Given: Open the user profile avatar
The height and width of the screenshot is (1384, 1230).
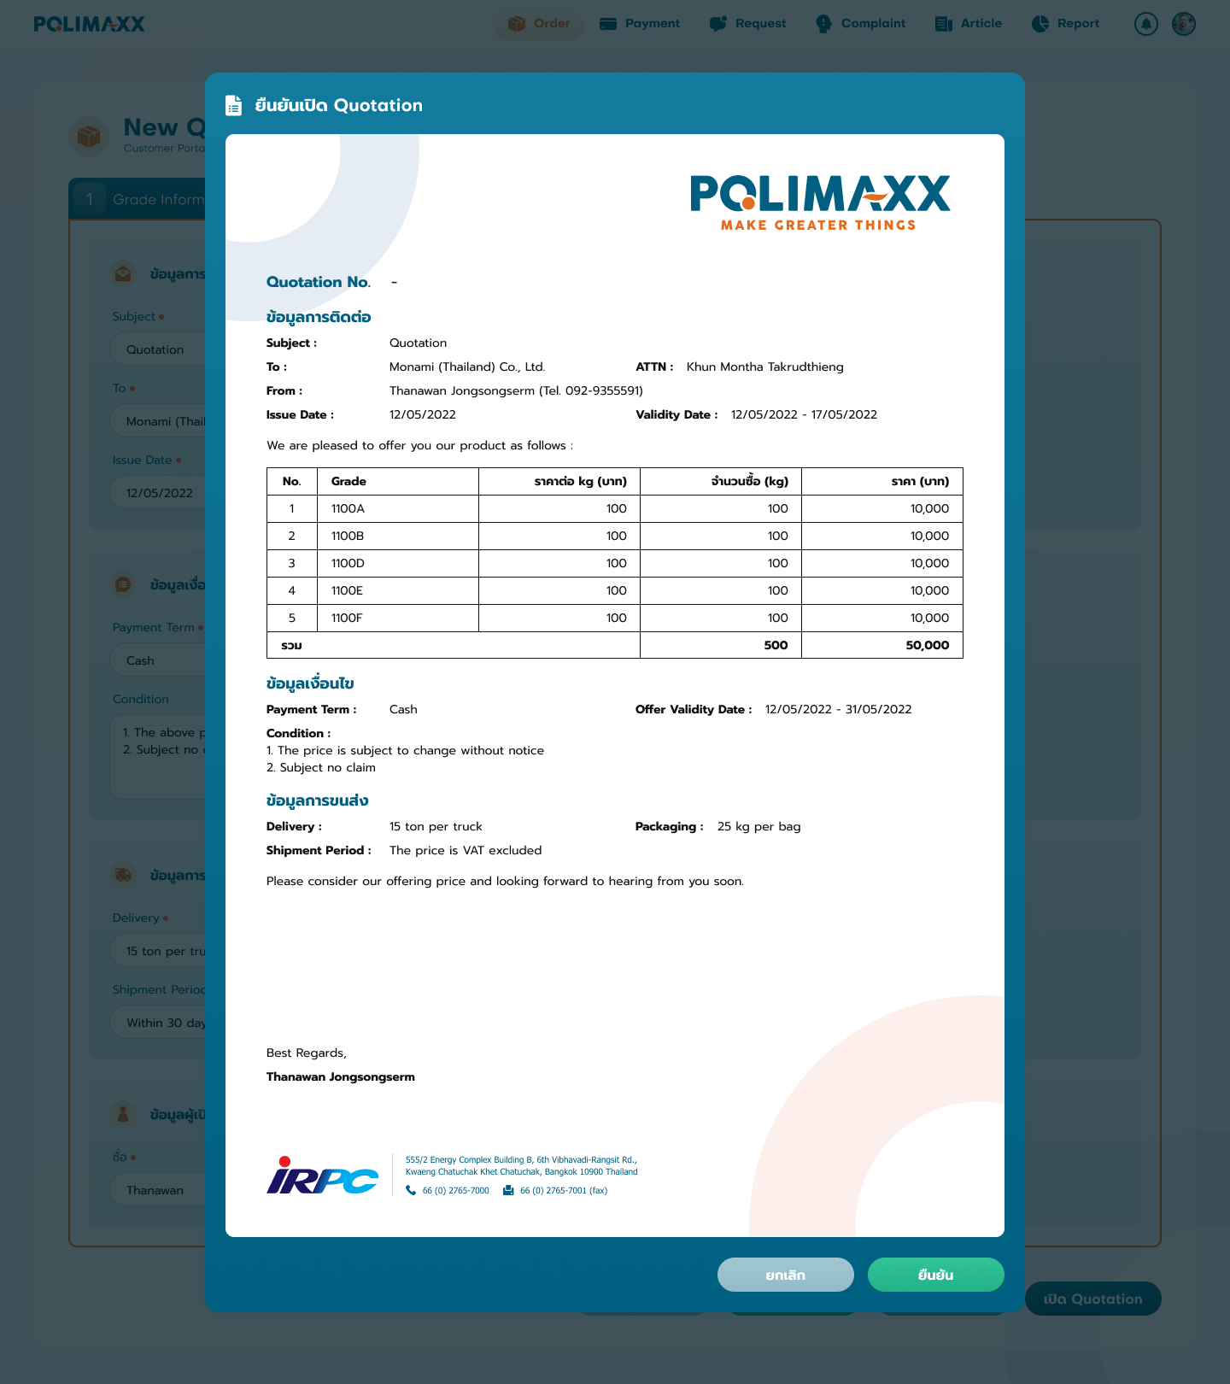Looking at the screenshot, I should [x=1184, y=24].
